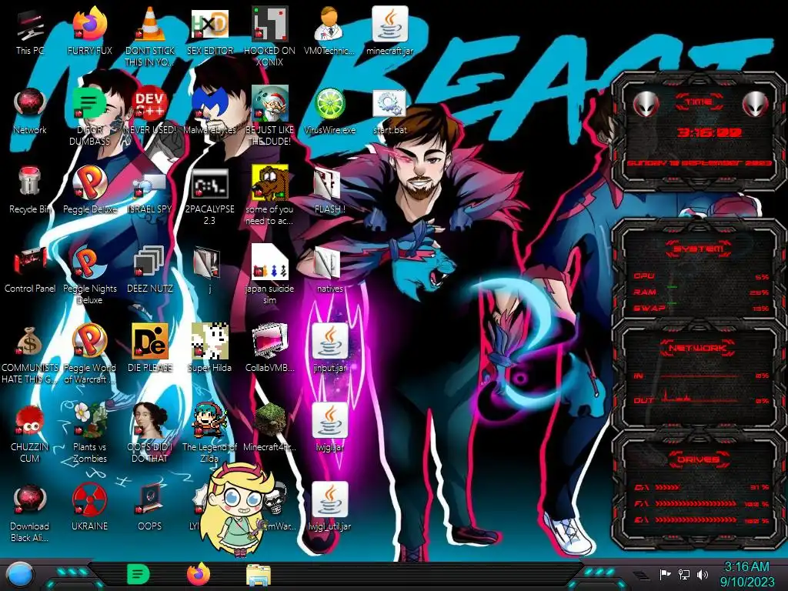Click the left alien head logo

[x=646, y=104]
